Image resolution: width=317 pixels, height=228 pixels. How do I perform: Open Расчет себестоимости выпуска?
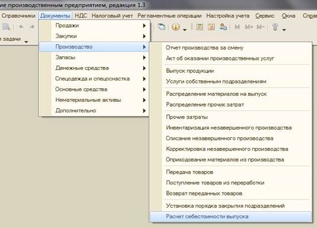pyautogui.click(x=230, y=217)
